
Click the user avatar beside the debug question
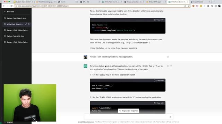pyautogui.click(x=85, y=57)
